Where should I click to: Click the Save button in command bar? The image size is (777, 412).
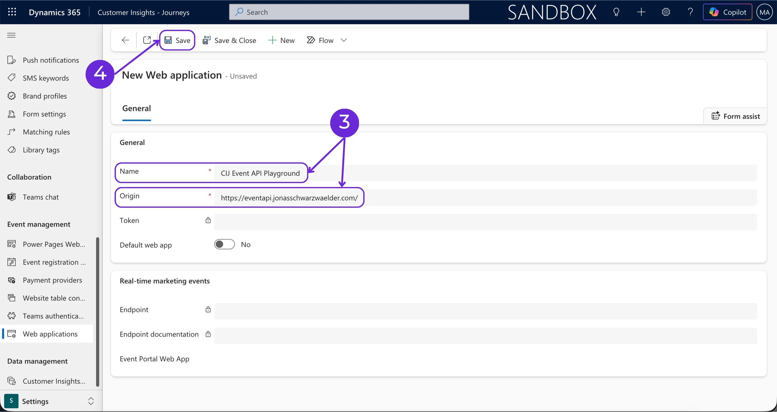coord(177,40)
